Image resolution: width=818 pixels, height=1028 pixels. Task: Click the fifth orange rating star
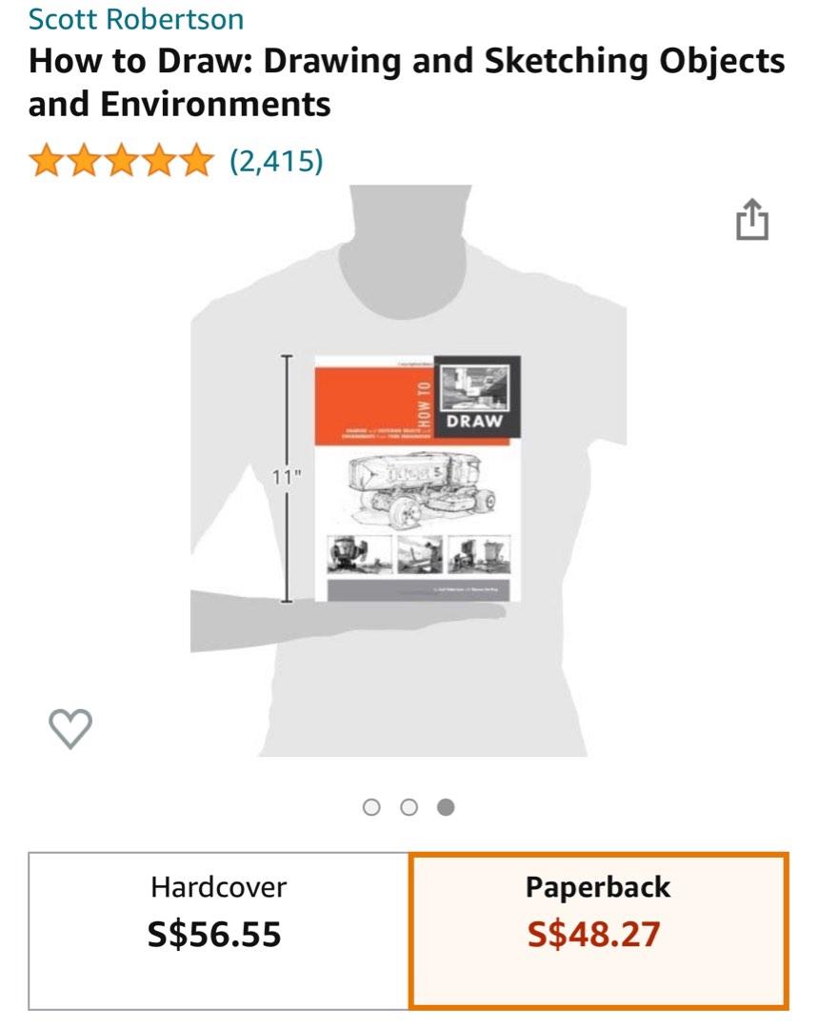(x=196, y=161)
